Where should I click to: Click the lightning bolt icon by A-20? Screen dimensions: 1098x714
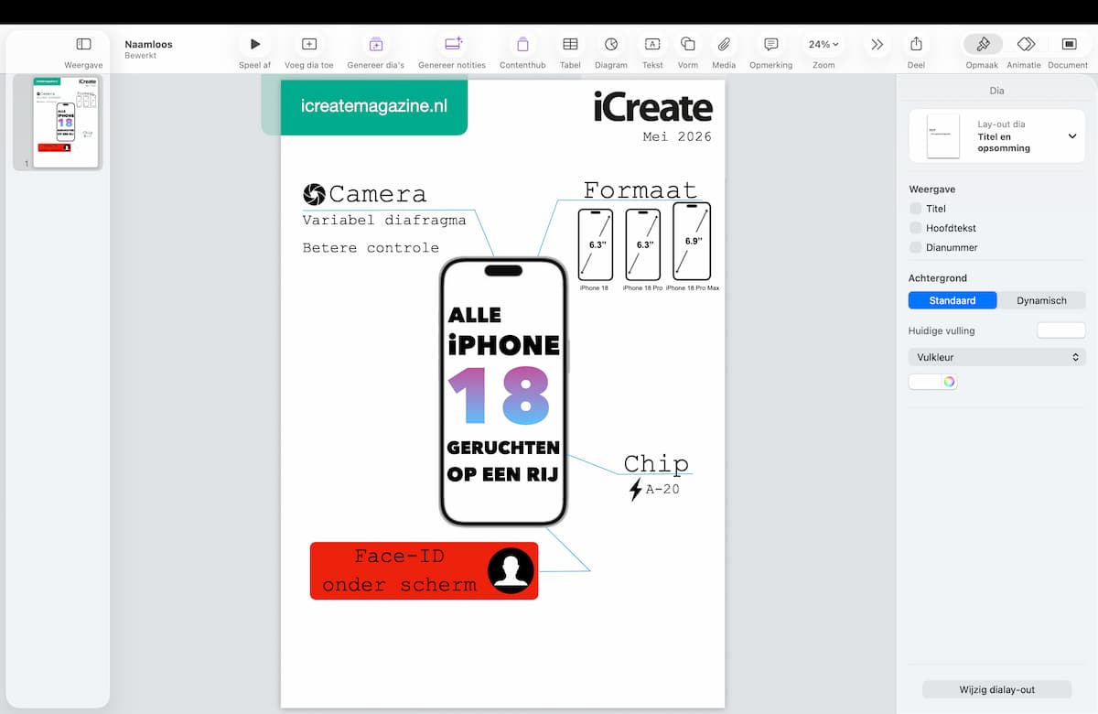(636, 490)
